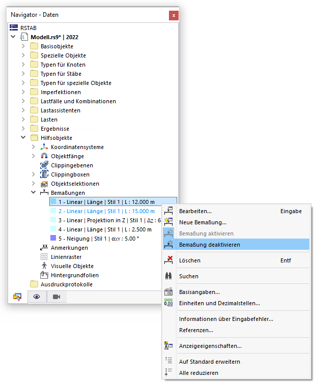Collapse the Bemaßungen node
This screenshot has width=314, height=382.
pyautogui.click(x=34, y=192)
